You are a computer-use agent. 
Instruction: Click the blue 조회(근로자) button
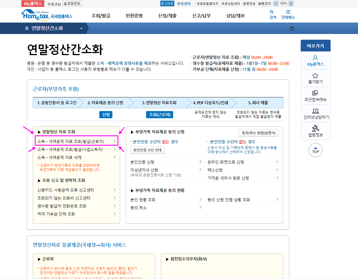160,115
